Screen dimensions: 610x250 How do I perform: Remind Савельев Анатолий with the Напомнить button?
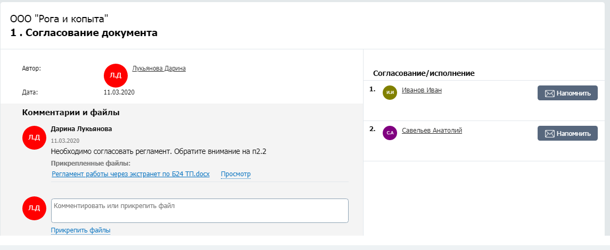point(567,133)
